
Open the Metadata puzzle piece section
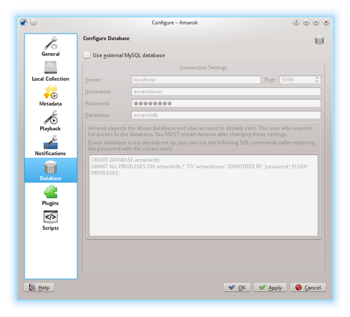click(x=51, y=96)
